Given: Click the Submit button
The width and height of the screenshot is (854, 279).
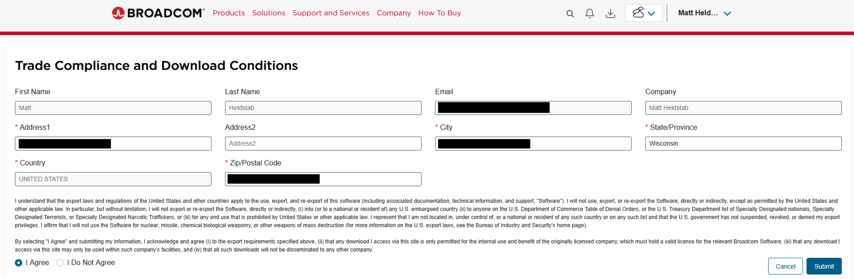Looking at the screenshot, I should point(824,266).
